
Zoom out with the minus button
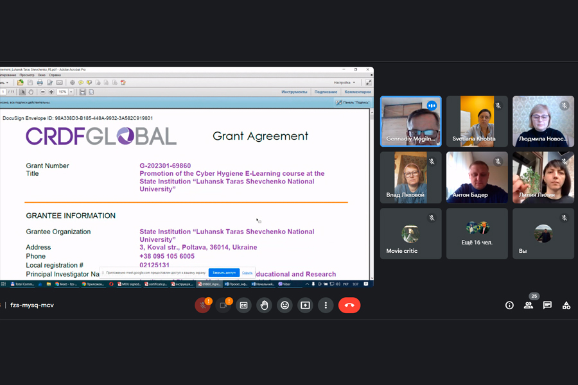click(43, 92)
